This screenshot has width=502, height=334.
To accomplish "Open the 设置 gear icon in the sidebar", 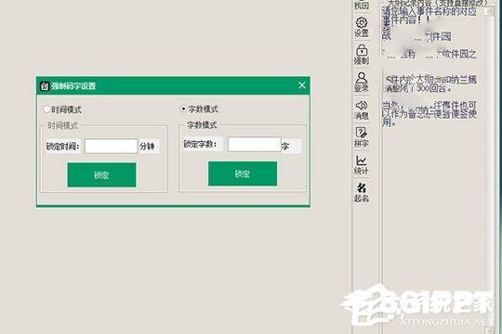I will pyautogui.click(x=362, y=27).
